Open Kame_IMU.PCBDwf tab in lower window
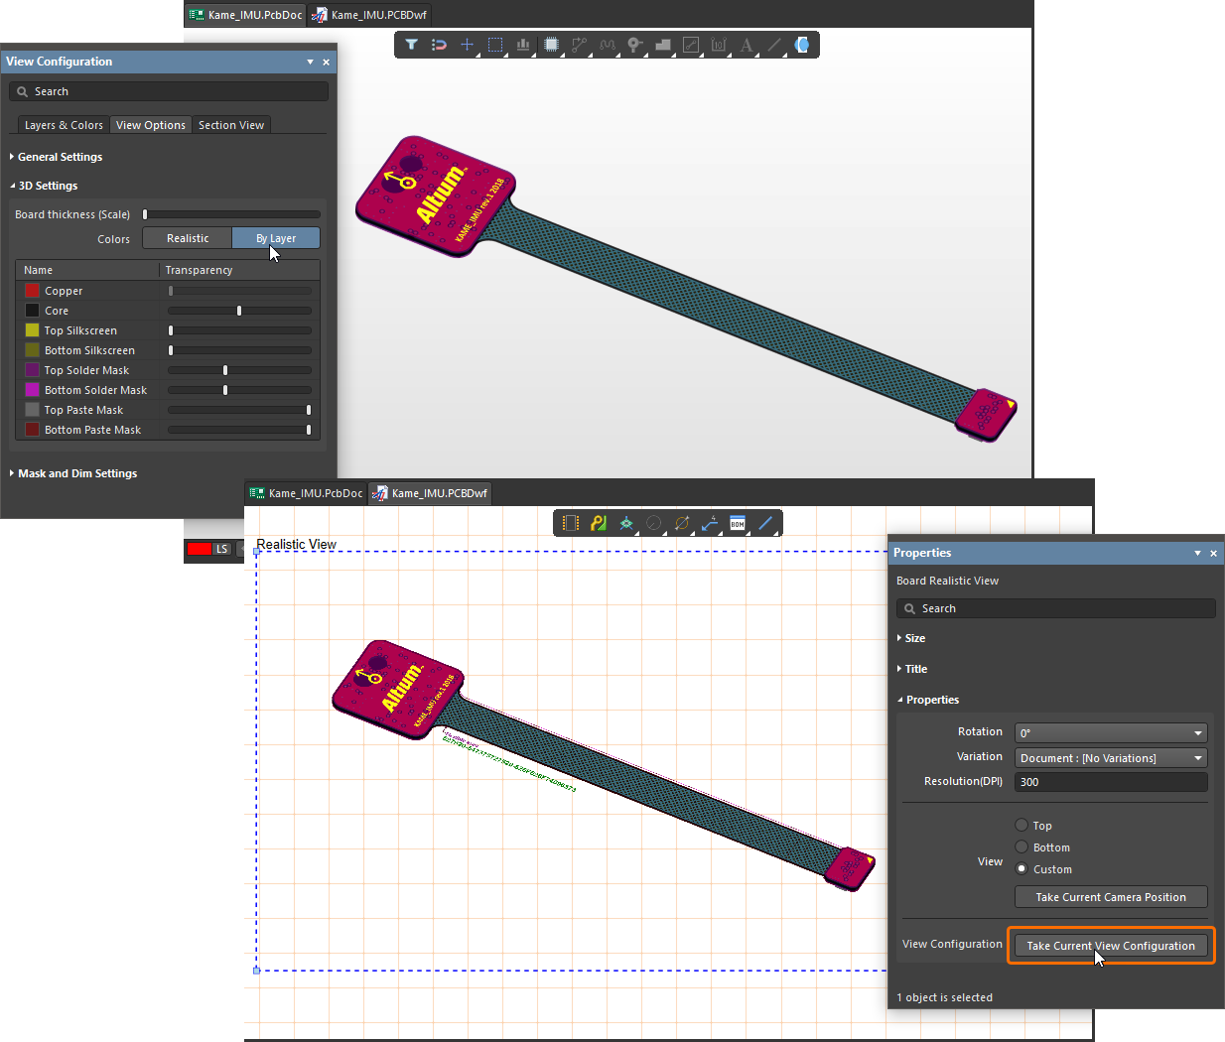Image resolution: width=1225 pixels, height=1042 pixels. 430,493
